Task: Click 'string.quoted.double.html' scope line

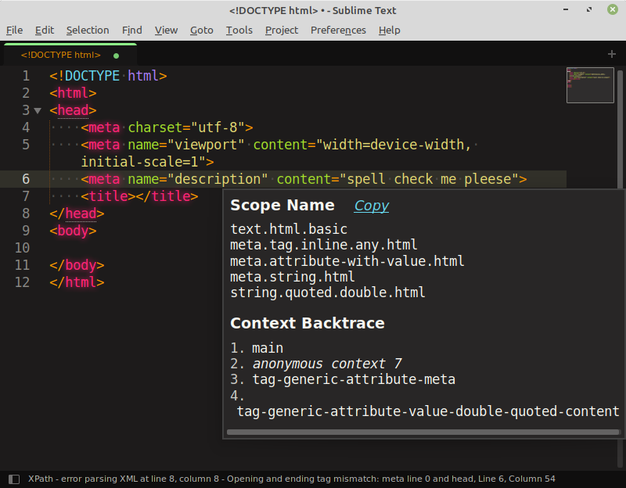Action: [328, 292]
